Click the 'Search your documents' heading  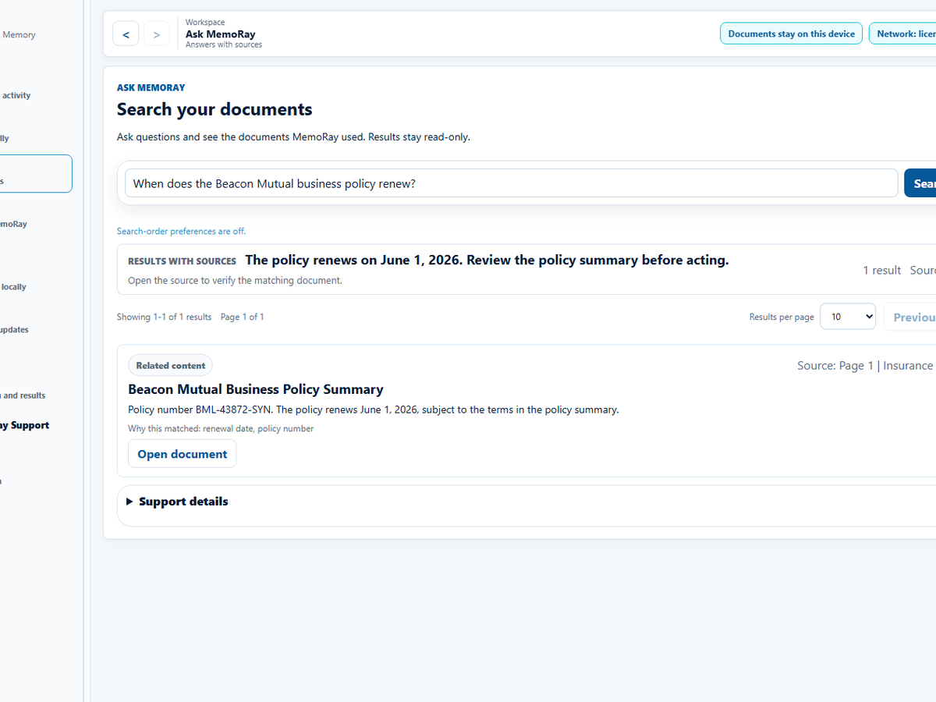tap(214, 109)
